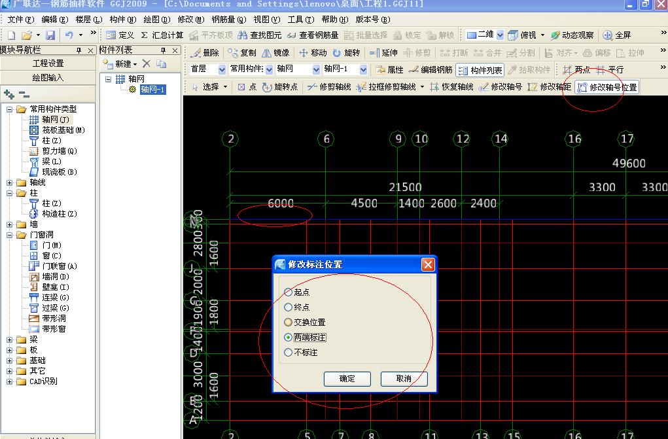Open 构件 menu

[123, 20]
